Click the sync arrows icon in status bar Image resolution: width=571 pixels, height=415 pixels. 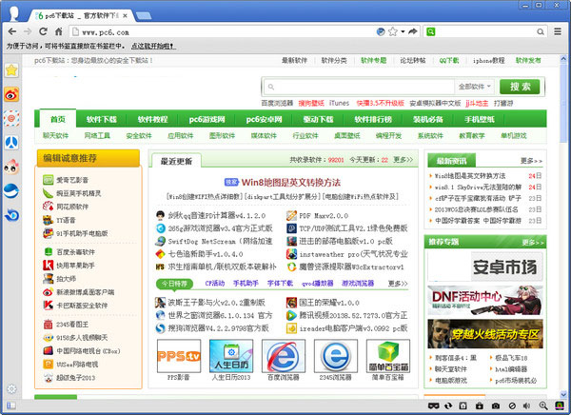[448, 405]
